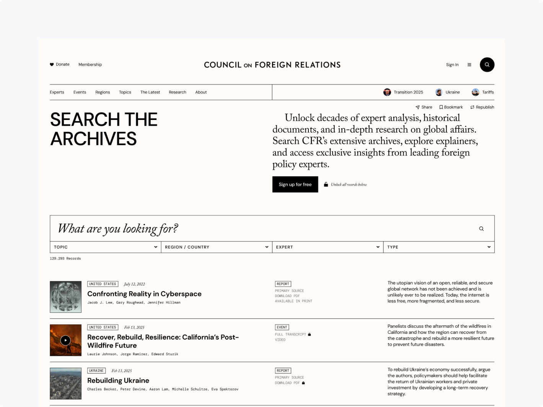Click the Ukraine avatar icon
Image resolution: width=543 pixels, height=407 pixels.
click(x=439, y=92)
